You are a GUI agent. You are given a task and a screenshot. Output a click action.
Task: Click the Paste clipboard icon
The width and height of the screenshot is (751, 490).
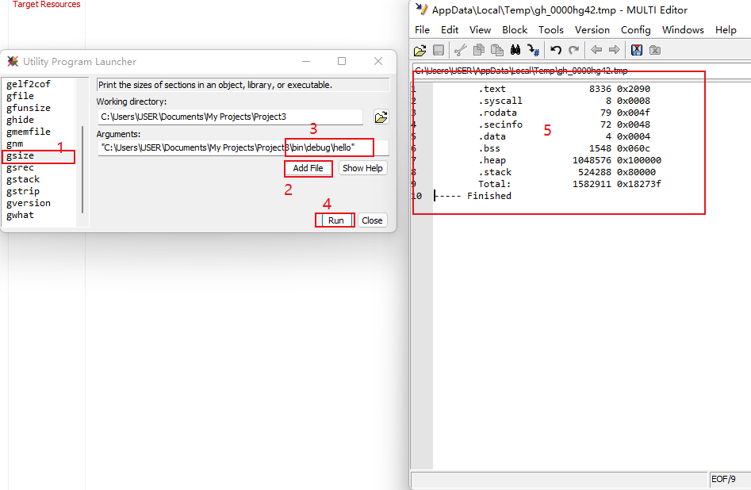click(x=496, y=50)
